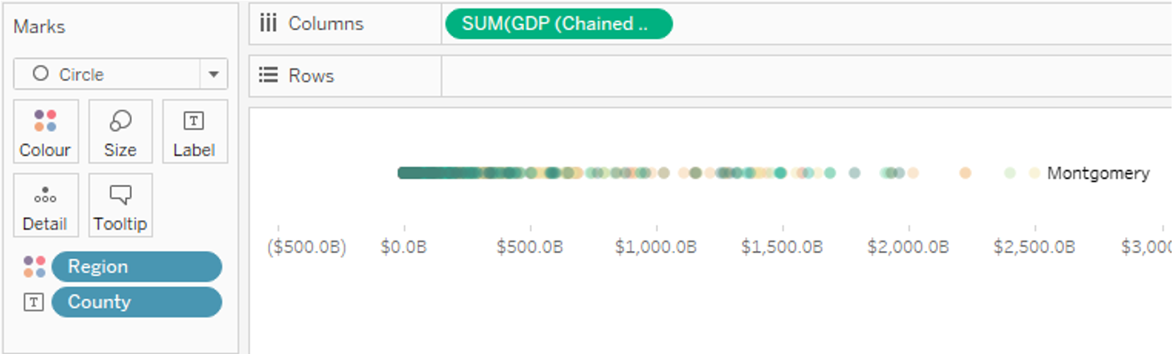Select the Region pill on Marks card
This screenshot has width=1173, height=354.
[x=136, y=267]
